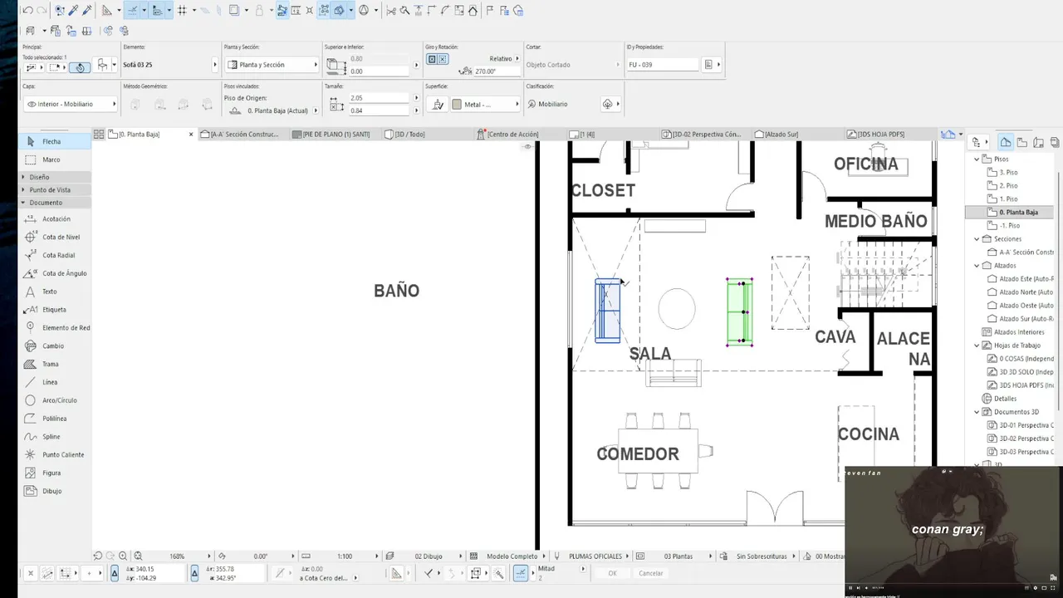
Task: Switch to the 3D / Todo tab
Action: pos(410,135)
